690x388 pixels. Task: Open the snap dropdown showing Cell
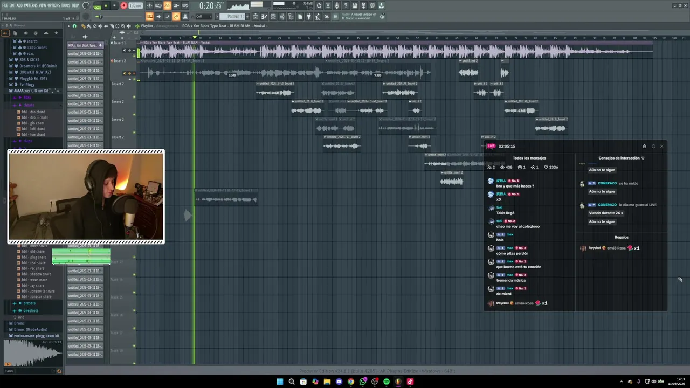[204, 17]
